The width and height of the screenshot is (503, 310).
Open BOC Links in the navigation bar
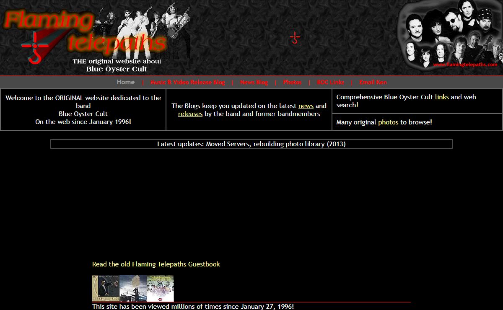point(331,82)
